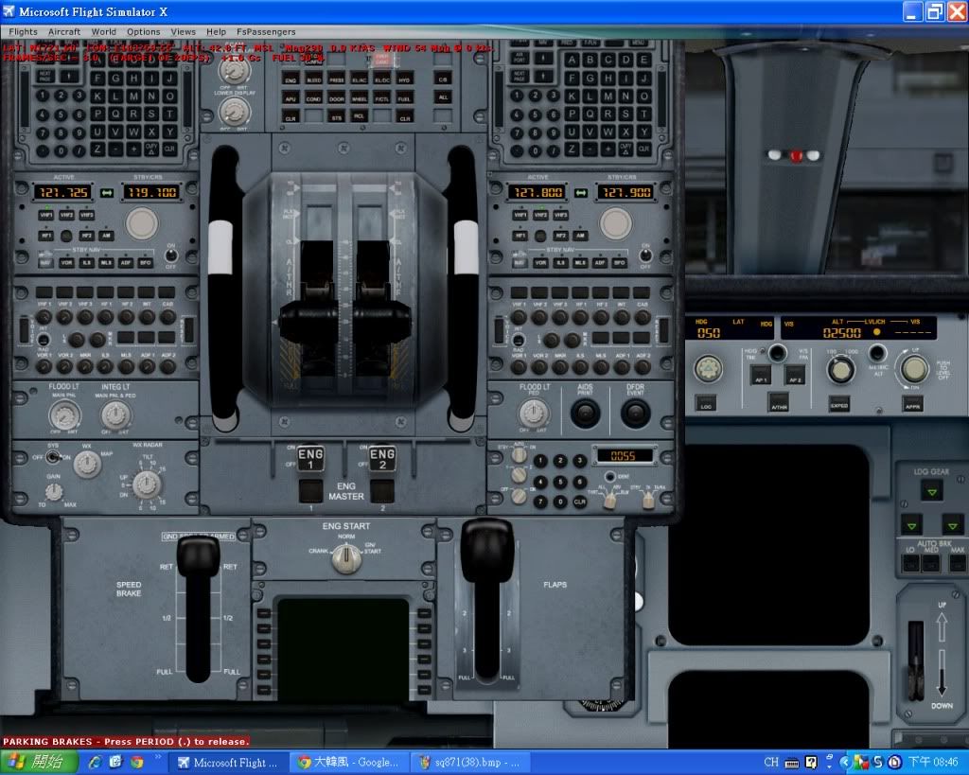This screenshot has height=775, width=969.
Task: Click the DFDR EVENT pushbutton
Action: coord(635,414)
